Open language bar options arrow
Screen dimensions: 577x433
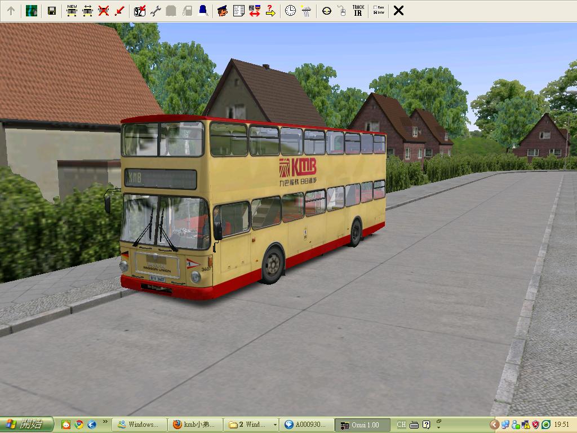438,428
